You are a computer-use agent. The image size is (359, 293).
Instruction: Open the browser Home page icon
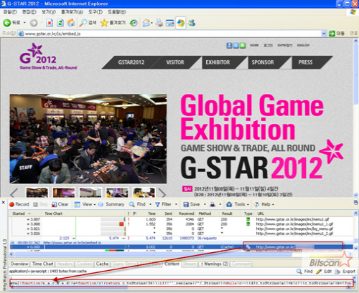pyautogui.click(x=71, y=23)
